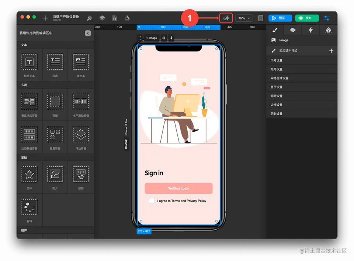Screen dimensions: 354x261
Task: Click the blue 预览 preview button
Action: [x=280, y=18]
